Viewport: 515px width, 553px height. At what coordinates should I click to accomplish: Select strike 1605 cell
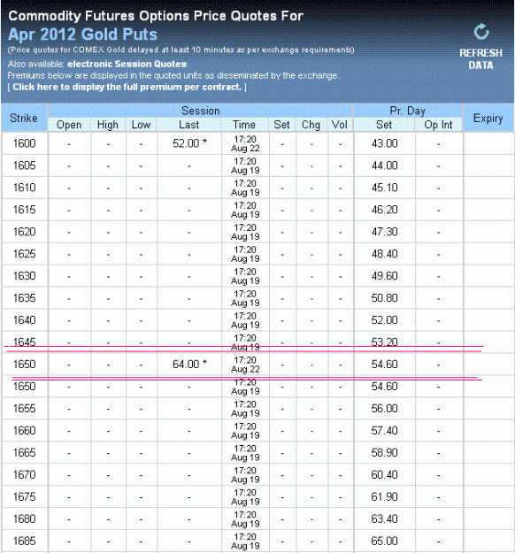pos(25,165)
